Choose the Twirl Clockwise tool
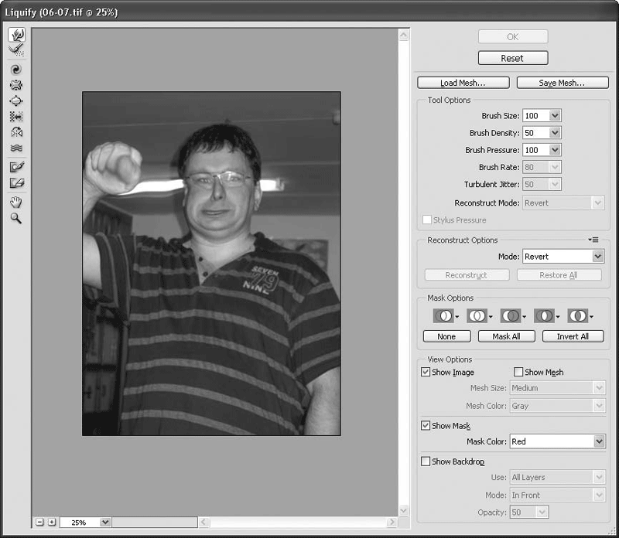Image resolution: width=619 pixels, height=538 pixels. click(16, 70)
